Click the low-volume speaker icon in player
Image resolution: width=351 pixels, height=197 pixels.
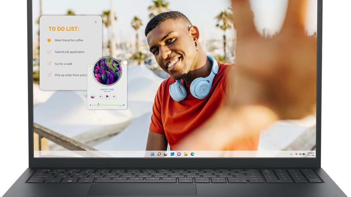(x=90, y=105)
